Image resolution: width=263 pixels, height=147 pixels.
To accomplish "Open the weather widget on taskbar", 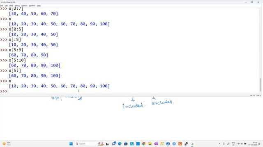I will coord(7,144).
